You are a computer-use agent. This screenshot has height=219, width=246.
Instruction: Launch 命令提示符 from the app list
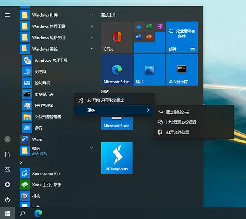coord(48,94)
